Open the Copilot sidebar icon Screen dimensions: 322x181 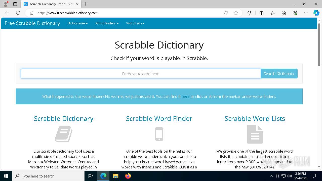pos(316,13)
